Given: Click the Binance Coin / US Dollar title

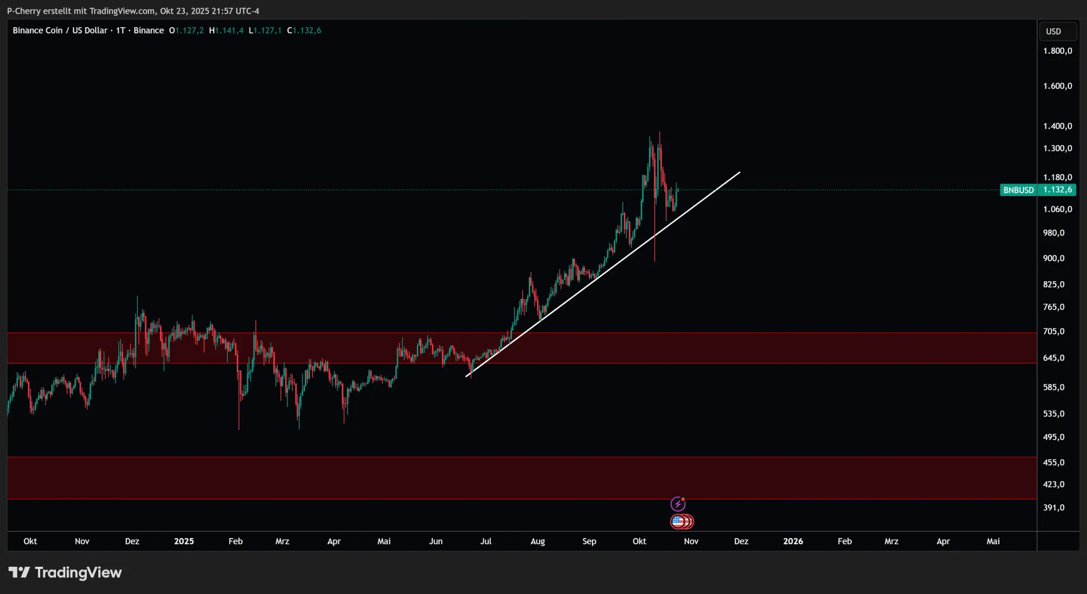Looking at the screenshot, I should point(60,30).
